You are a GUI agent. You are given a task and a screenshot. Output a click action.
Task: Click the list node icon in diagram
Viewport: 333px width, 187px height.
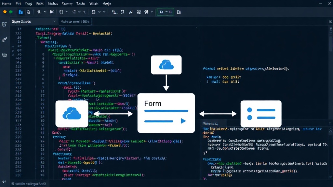coord(261,114)
